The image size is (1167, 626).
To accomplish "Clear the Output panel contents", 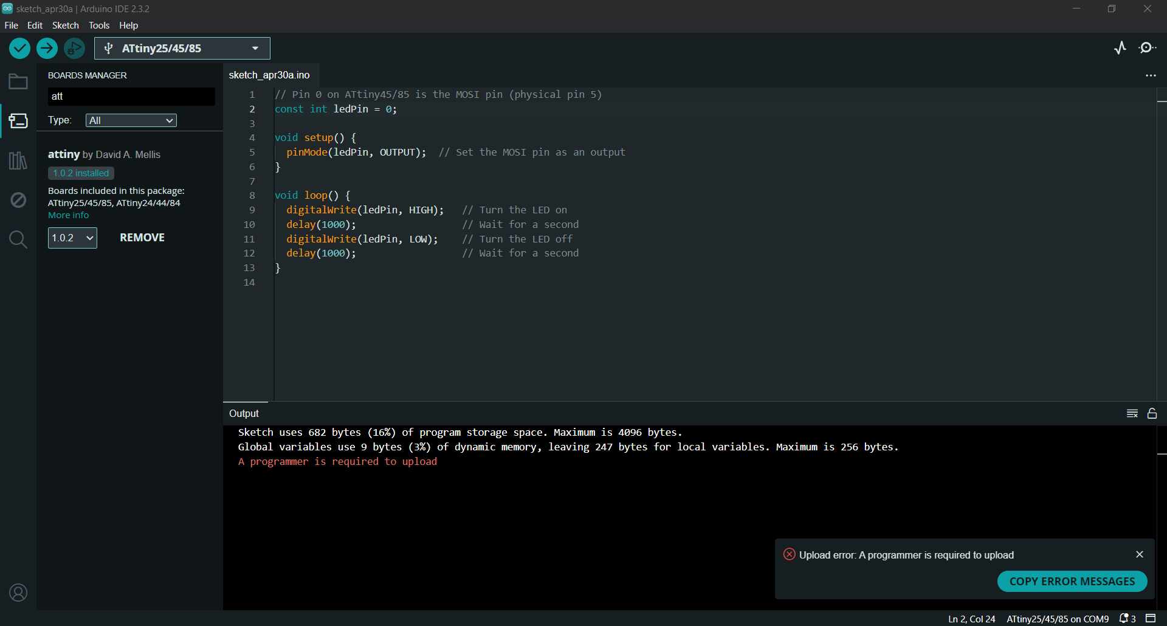I will pos(1132,413).
